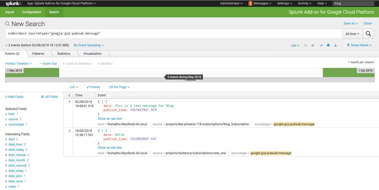The height and width of the screenshot is (190, 379).
Task: Click the Close link
Action: point(368,23)
